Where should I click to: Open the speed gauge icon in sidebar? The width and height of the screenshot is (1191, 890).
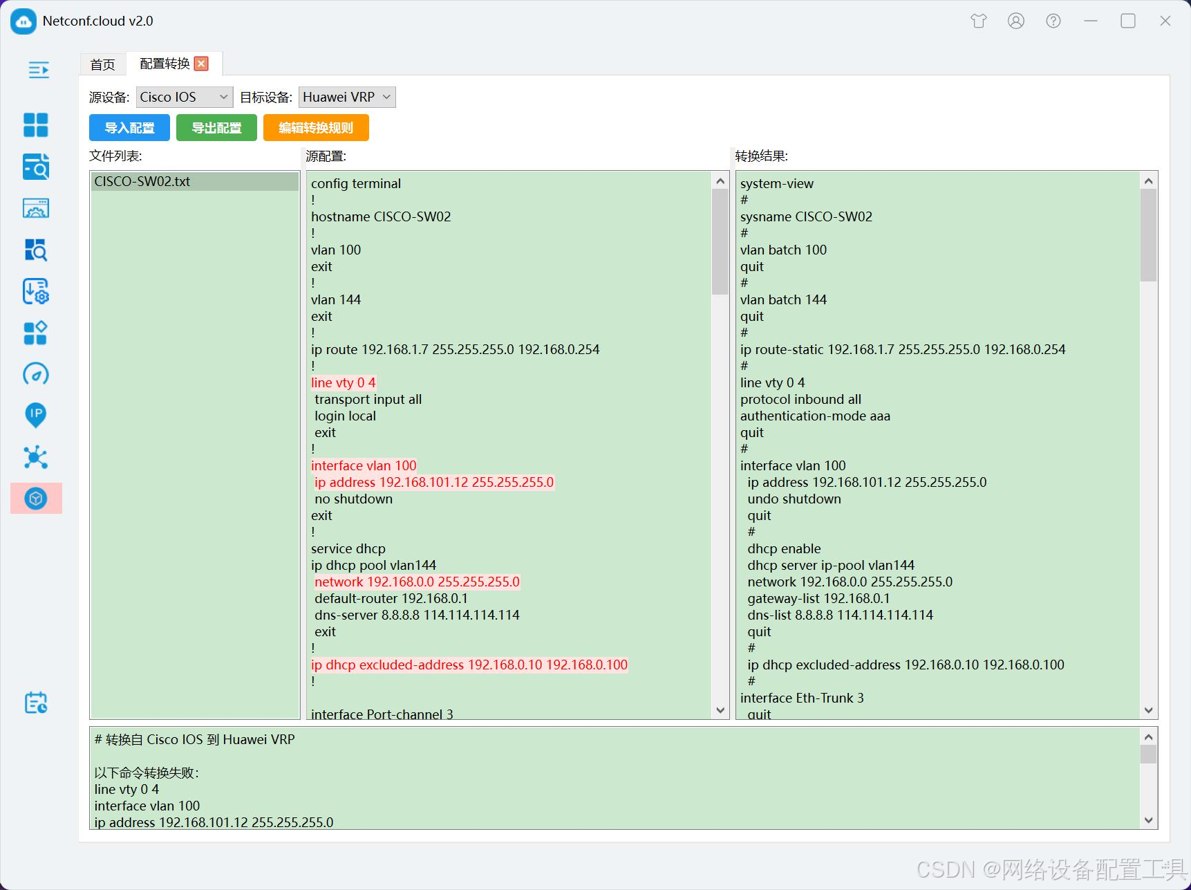tap(36, 374)
